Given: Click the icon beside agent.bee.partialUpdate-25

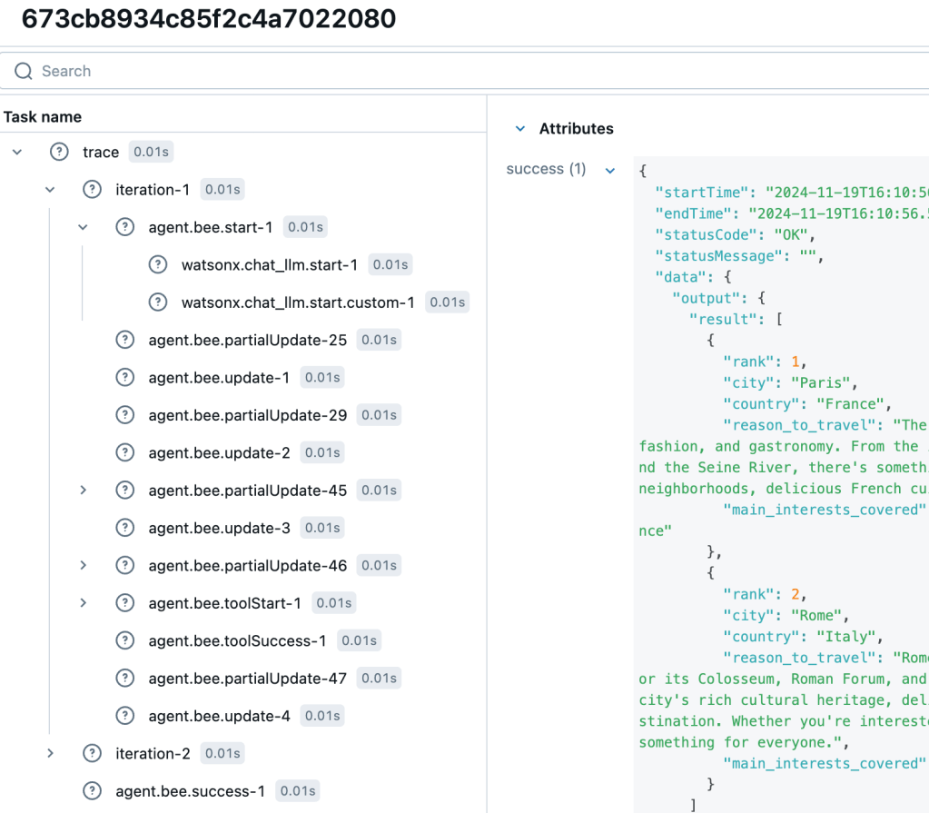Looking at the screenshot, I should tap(124, 340).
